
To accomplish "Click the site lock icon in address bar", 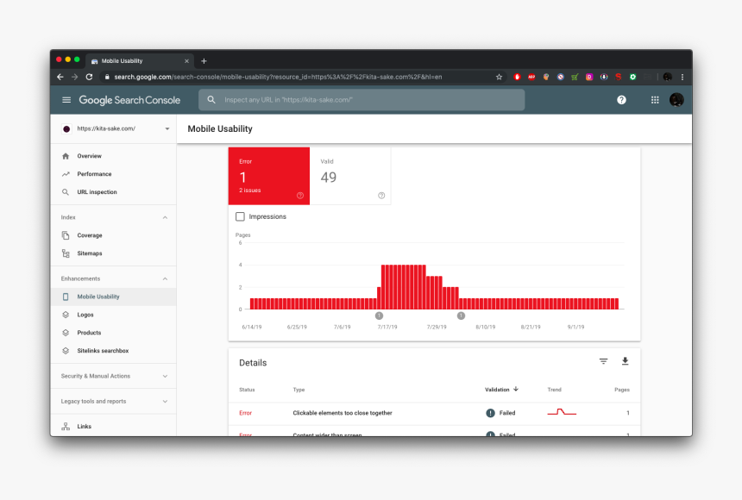I will click(x=107, y=77).
